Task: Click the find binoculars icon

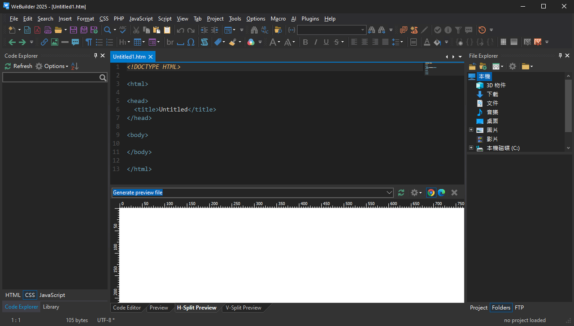Action: click(x=254, y=30)
